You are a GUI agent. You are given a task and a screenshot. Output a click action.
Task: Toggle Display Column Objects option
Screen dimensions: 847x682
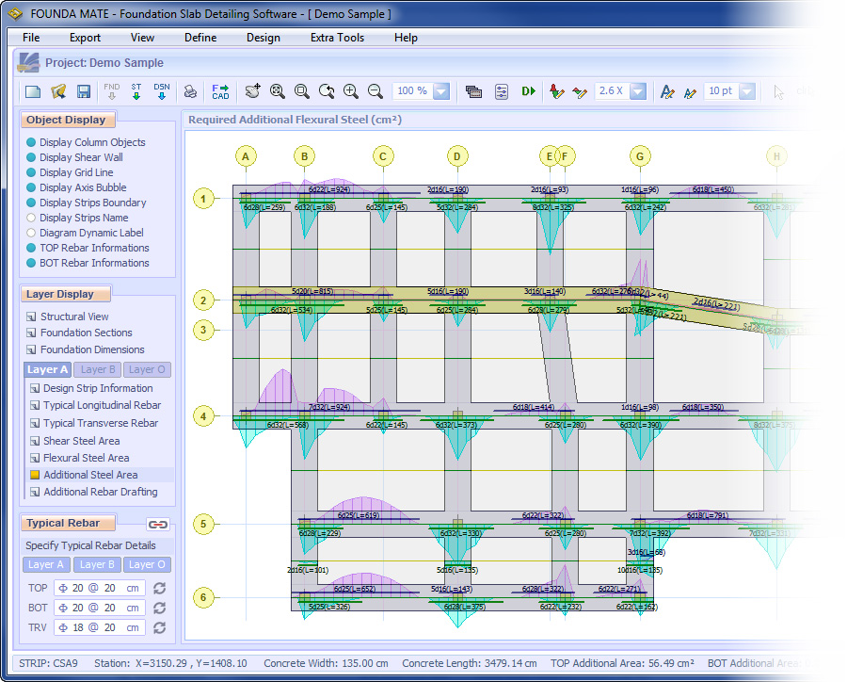pyautogui.click(x=32, y=142)
